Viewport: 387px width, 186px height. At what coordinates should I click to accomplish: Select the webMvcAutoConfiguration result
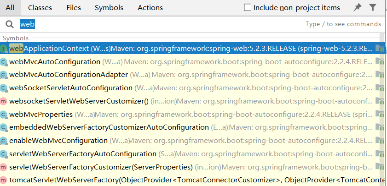point(190,62)
